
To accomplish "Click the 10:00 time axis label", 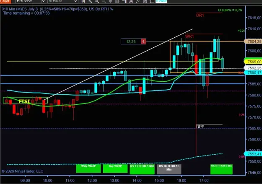I will tap(48, 181).
